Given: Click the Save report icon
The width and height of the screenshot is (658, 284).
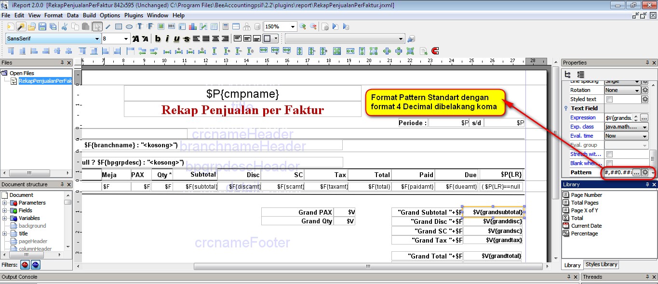Looking at the screenshot, I should click(42, 26).
